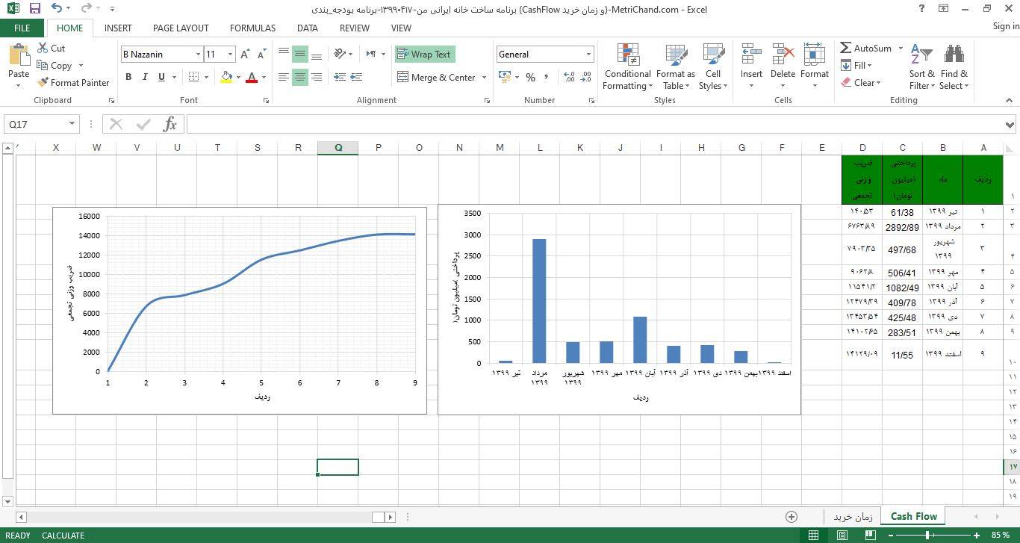Open the PAGE LAYOUT ribbon tab

pyautogui.click(x=181, y=28)
